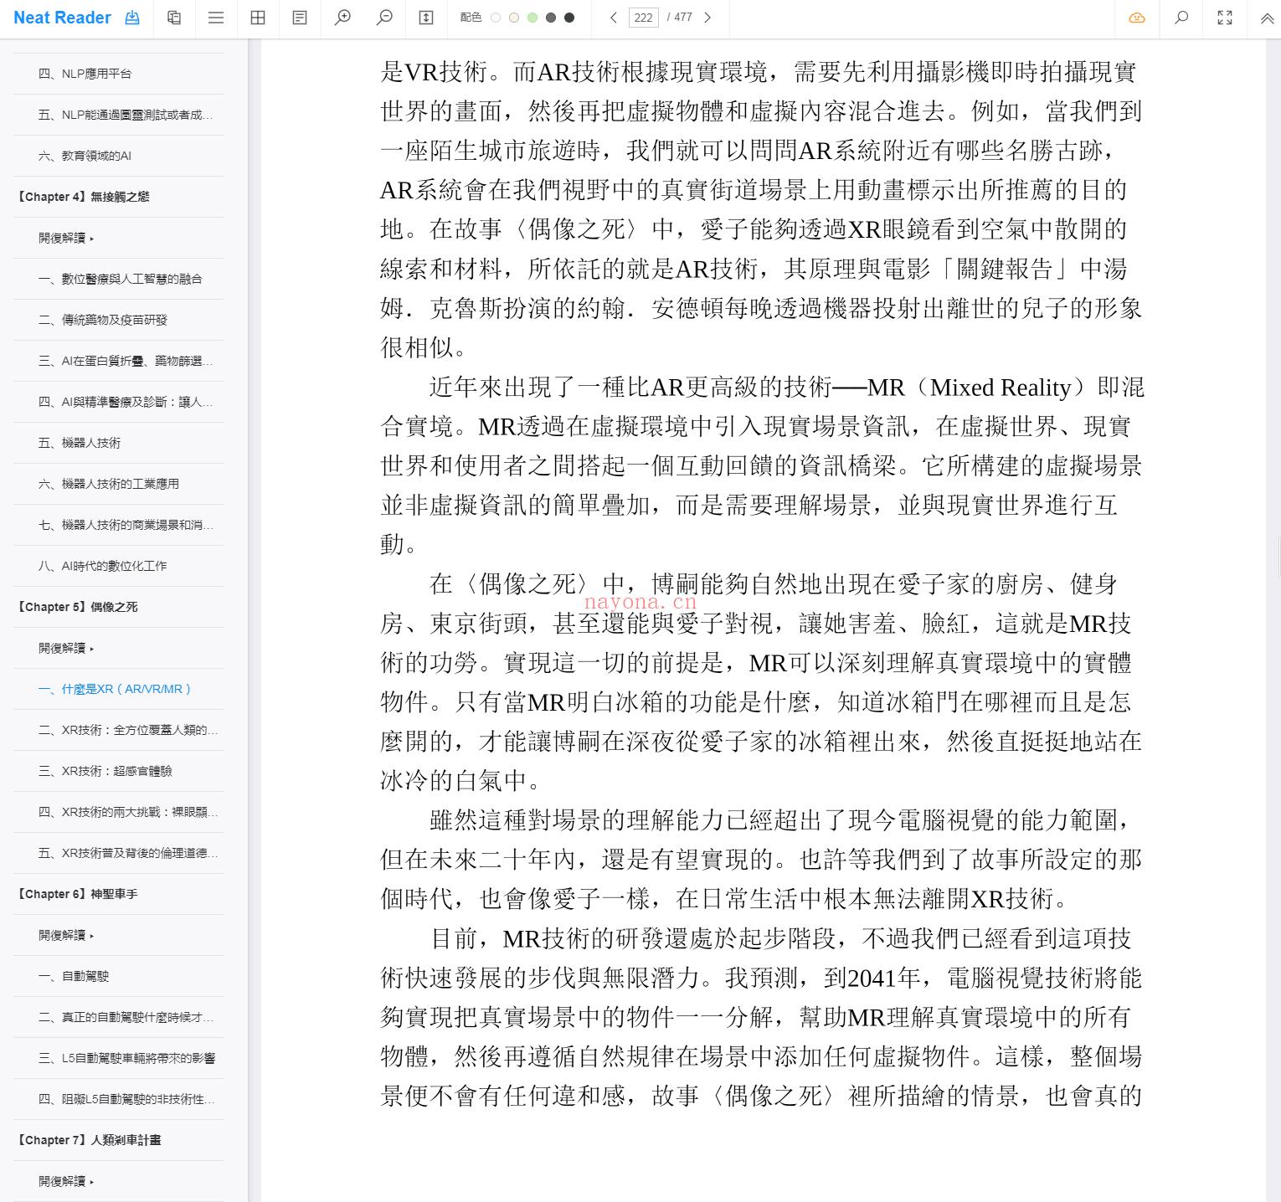The height and width of the screenshot is (1202, 1281).
Task: Select the black color scheme swatch
Action: (x=569, y=18)
